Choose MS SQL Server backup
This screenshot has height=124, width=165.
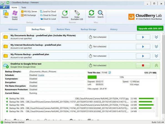(29, 12)
